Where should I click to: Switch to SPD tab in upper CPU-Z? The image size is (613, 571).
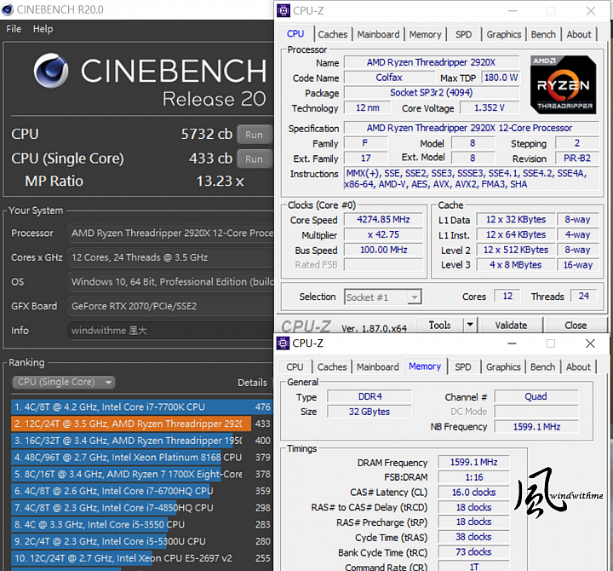click(463, 34)
